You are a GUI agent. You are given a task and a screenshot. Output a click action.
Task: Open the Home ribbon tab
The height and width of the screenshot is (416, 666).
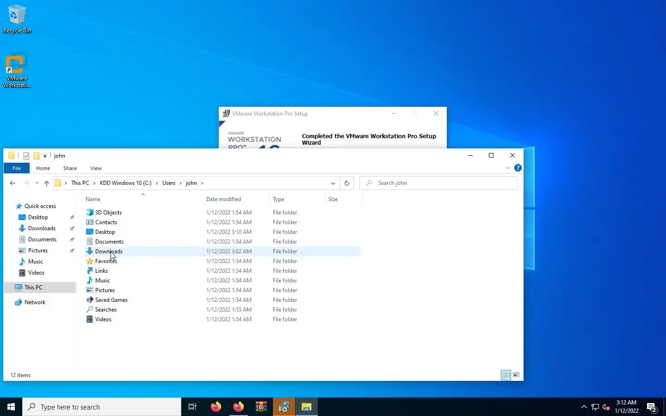[43, 168]
